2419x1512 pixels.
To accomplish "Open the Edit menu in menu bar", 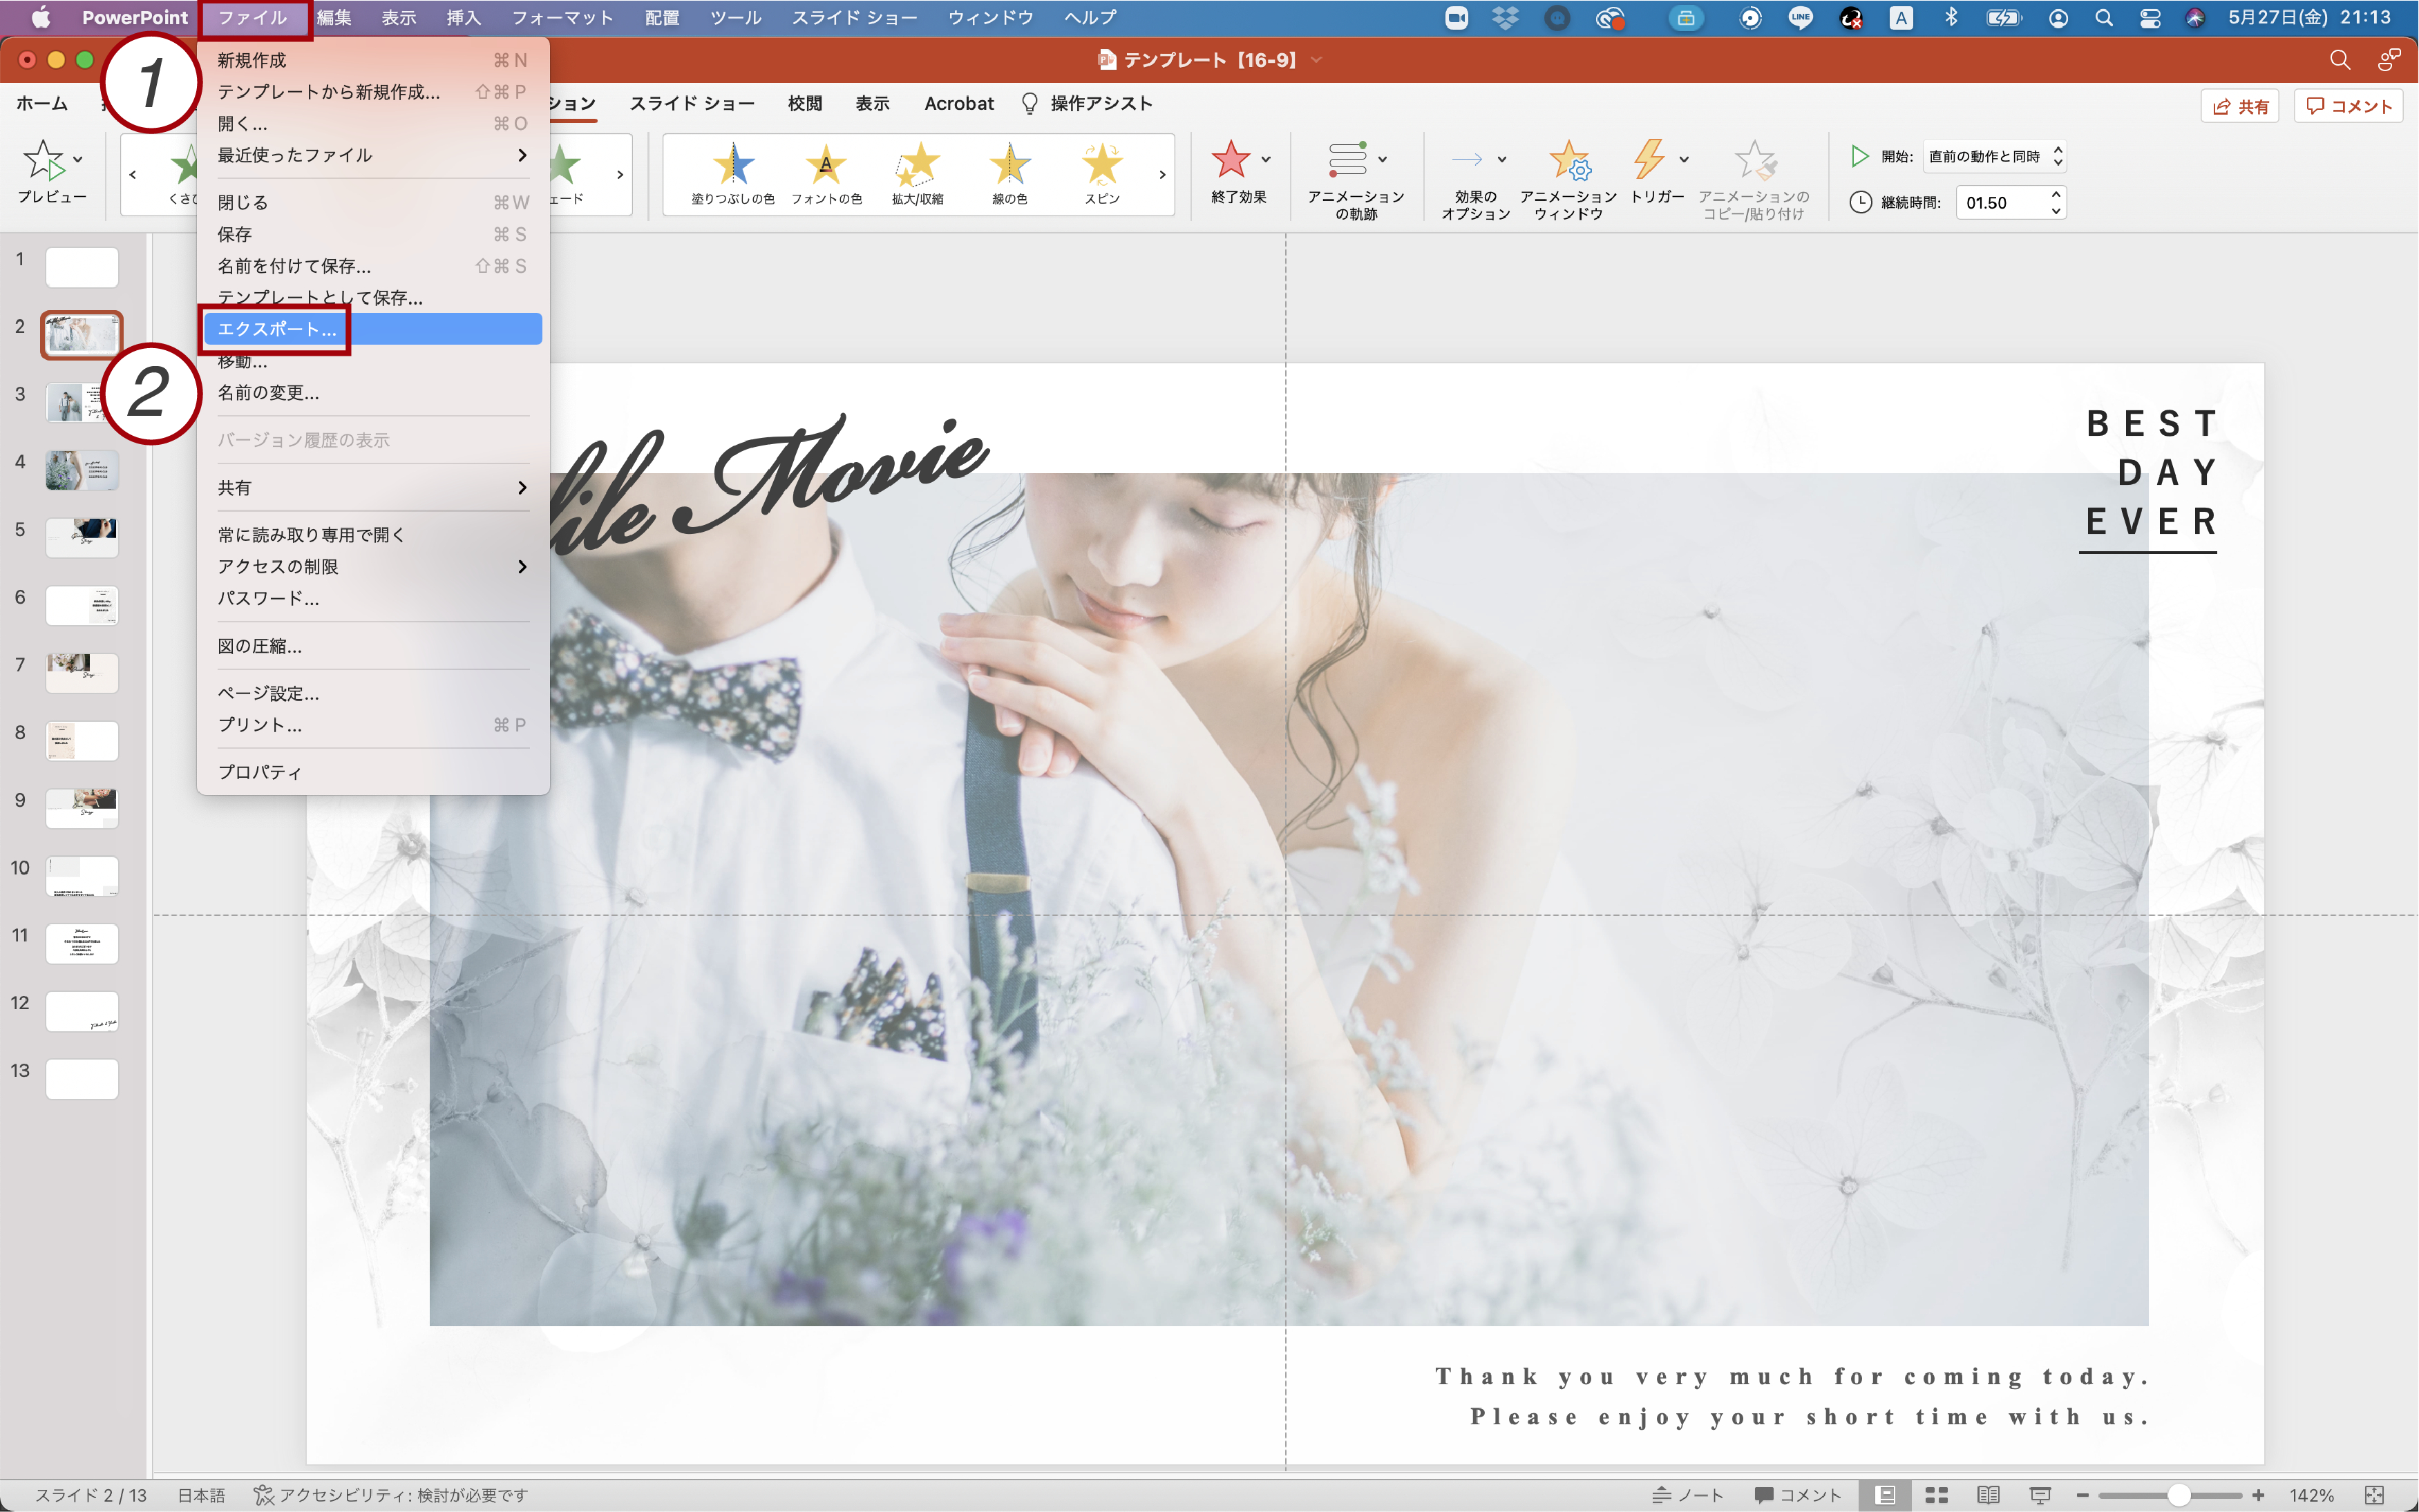I will pos(334,18).
